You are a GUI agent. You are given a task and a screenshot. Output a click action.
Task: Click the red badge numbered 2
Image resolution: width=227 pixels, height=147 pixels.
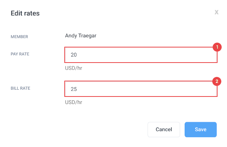[217, 81]
